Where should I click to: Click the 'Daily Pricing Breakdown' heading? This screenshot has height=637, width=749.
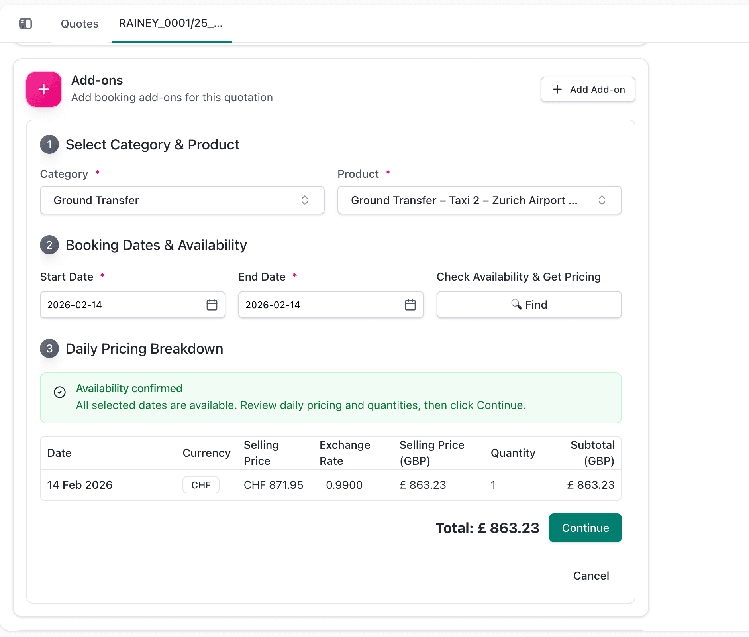coord(145,348)
